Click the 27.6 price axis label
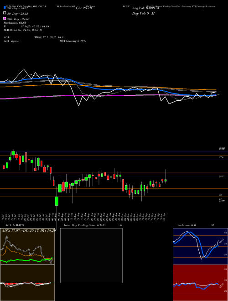228x301 pixels. (221, 157)
